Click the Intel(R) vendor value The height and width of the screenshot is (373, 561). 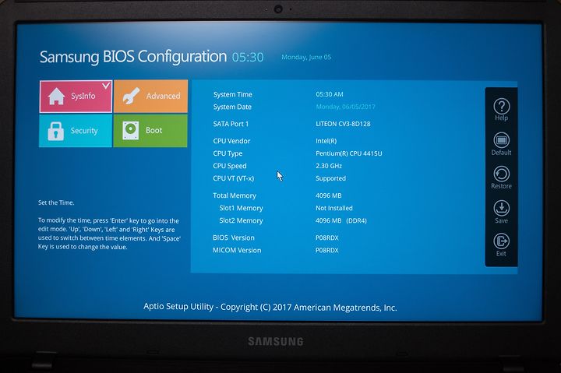326,141
